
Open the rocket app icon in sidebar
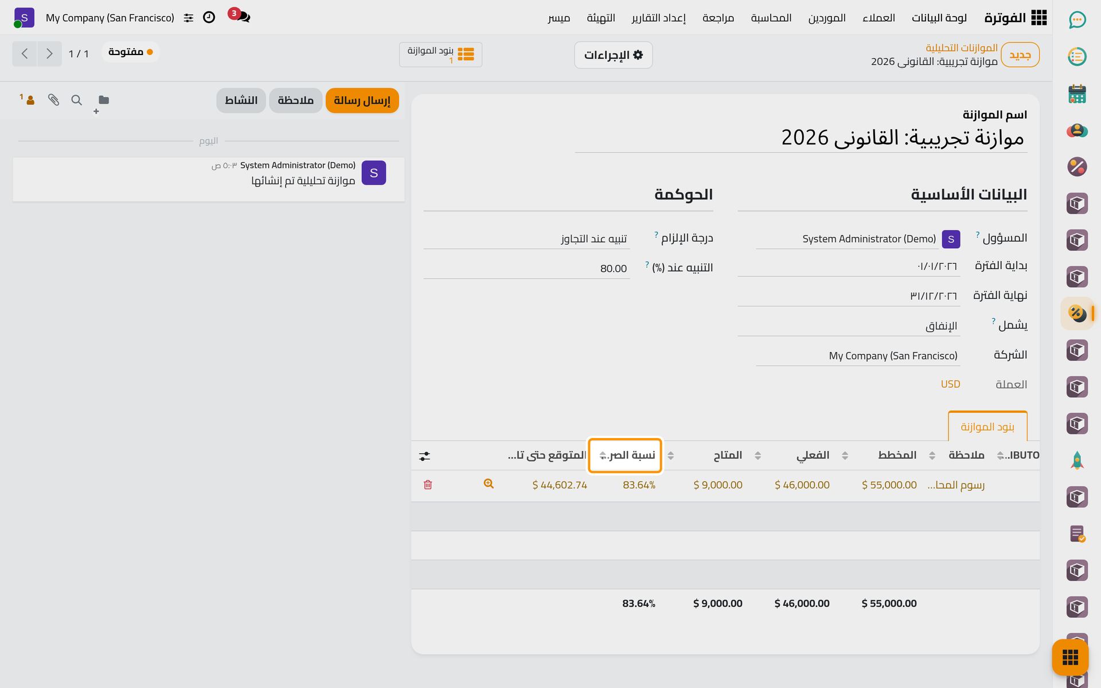coord(1077,460)
